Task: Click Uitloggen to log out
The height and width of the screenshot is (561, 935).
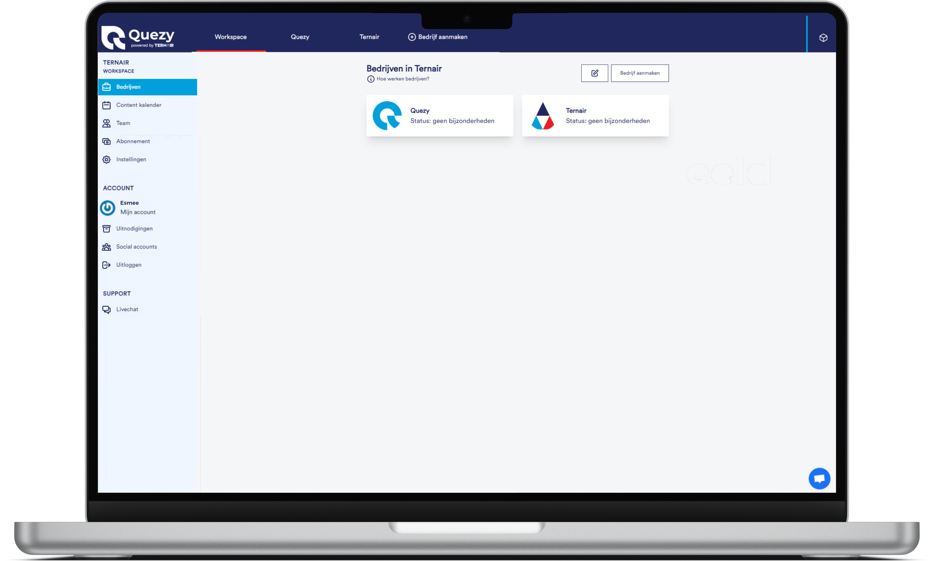Action: [130, 265]
